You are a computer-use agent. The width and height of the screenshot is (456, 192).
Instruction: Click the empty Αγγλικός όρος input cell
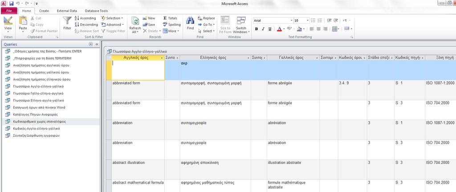[138, 70]
